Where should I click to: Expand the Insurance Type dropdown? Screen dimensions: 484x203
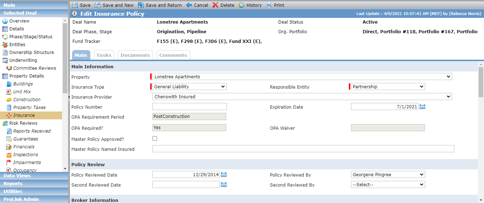(x=189, y=86)
